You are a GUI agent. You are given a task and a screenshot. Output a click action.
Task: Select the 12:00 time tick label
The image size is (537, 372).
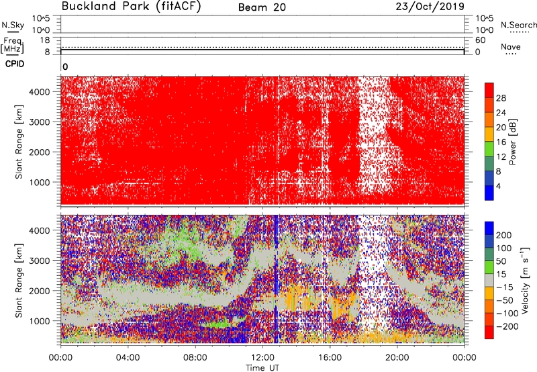pos(262,358)
